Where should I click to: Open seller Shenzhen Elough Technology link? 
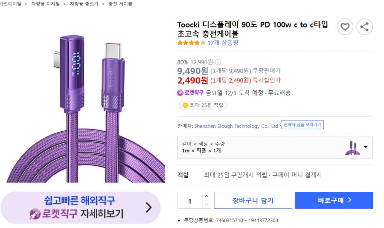[236, 126]
